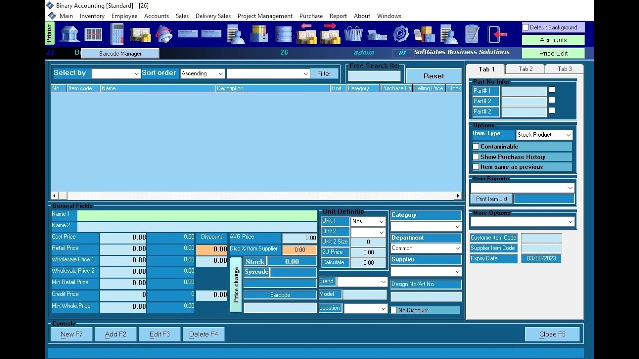The image size is (639, 359).
Task: Click the exit door toolbar icon
Action: [x=497, y=34]
